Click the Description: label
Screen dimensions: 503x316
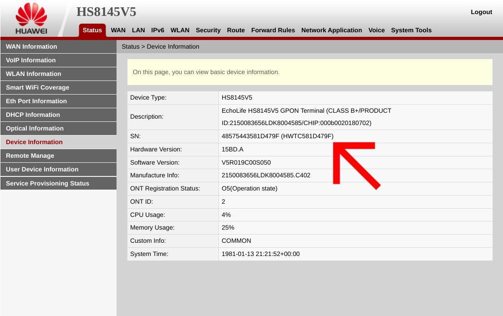tap(147, 117)
